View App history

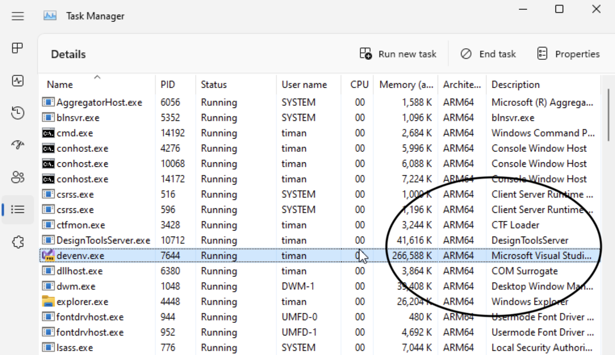click(17, 113)
